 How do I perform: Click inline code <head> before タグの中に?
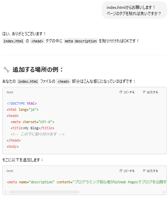point(37,41)
